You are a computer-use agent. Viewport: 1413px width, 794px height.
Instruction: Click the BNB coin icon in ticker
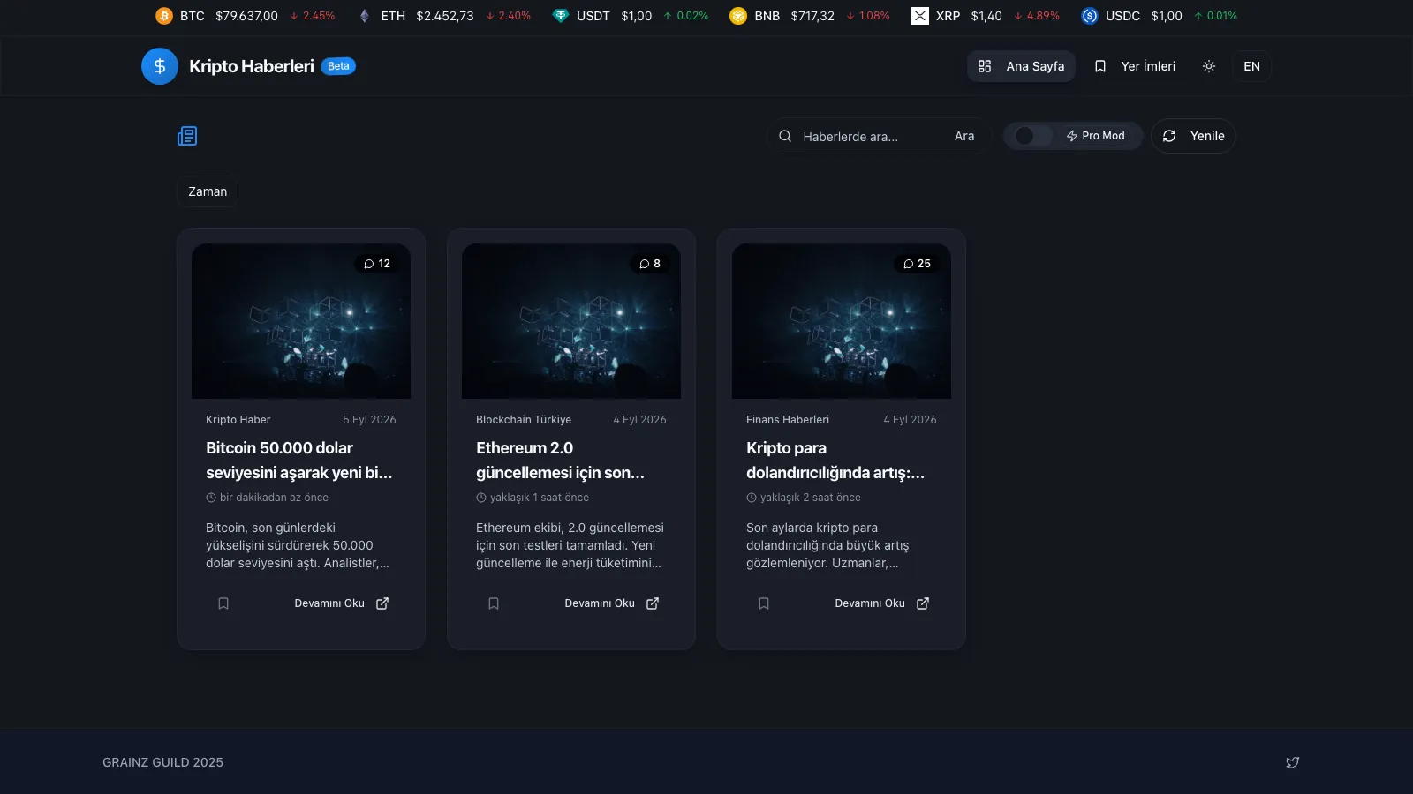click(738, 16)
